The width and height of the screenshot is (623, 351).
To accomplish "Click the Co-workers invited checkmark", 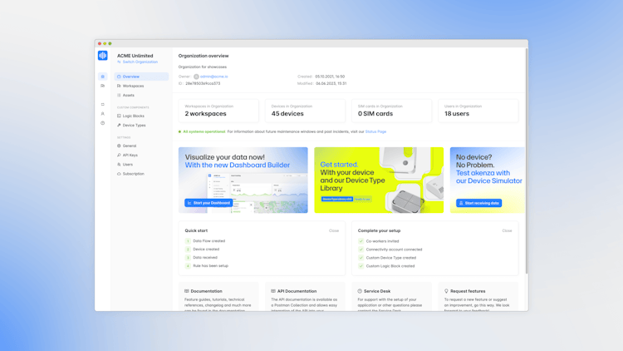I will pos(361,241).
